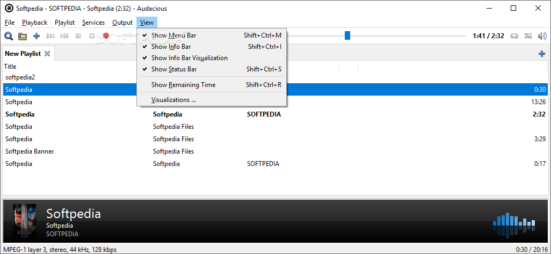Click the Title column header
The image size is (551, 254).
click(x=11, y=67)
